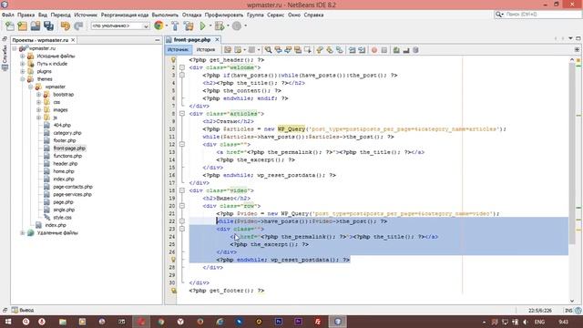Screen dimensions: 583x328
Task: Open the Службы side tab
Action: pos(5,58)
